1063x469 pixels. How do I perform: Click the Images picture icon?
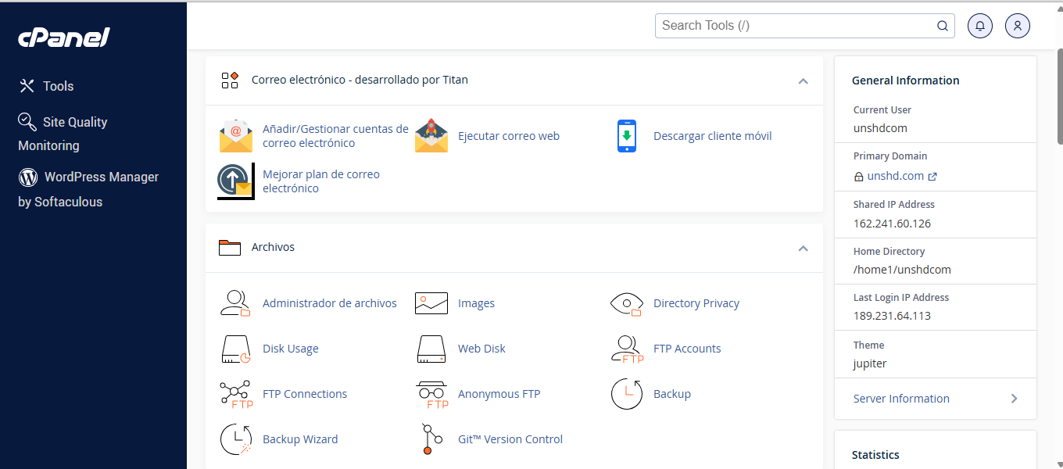click(431, 303)
